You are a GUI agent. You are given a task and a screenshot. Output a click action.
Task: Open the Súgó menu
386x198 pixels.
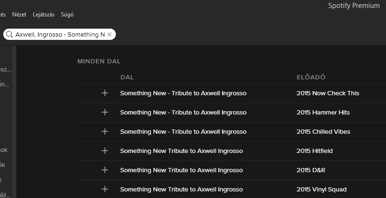(x=67, y=15)
